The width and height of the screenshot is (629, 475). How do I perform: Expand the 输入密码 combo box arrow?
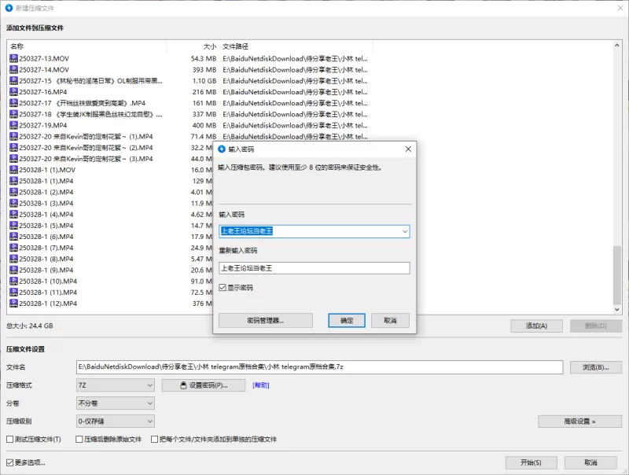(x=405, y=231)
